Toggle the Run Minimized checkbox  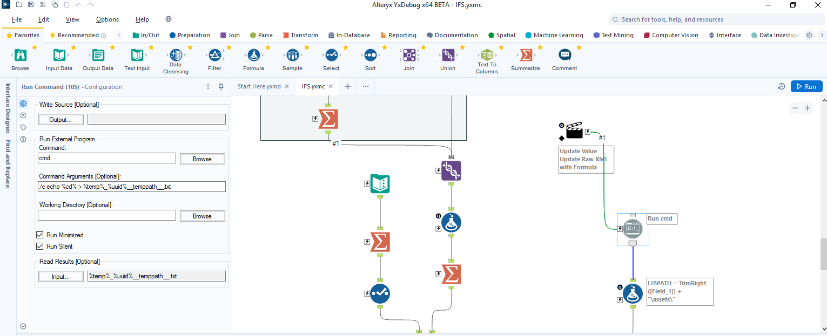click(x=40, y=235)
